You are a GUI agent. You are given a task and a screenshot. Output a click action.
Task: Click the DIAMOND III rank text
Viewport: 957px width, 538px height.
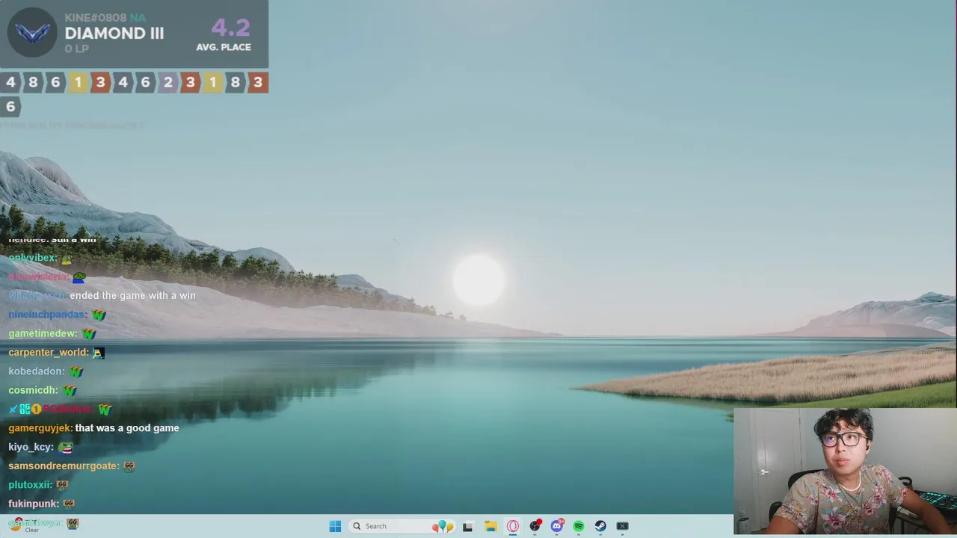tap(114, 33)
